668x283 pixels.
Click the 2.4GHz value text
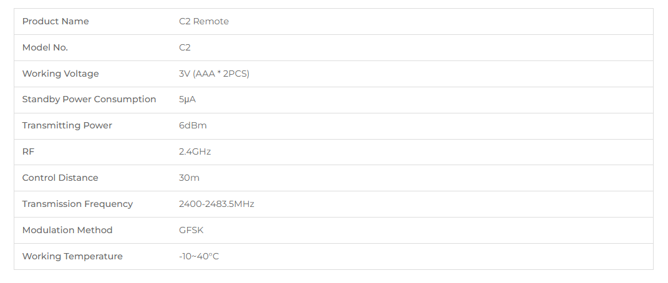pos(195,151)
